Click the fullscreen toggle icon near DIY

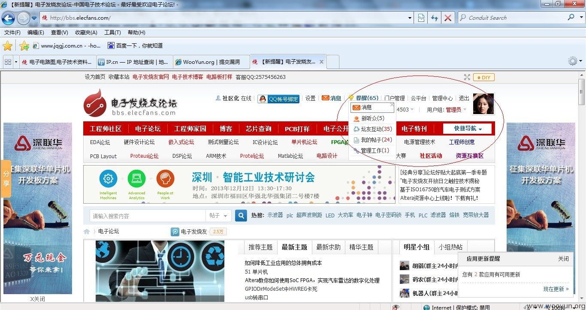tap(467, 77)
